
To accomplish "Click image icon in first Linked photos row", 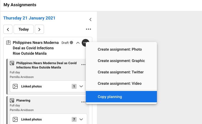I will click(15, 86).
